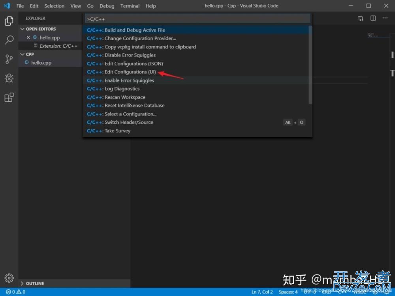Select Copy vcpkg install command to clipboard
Image resolution: width=395 pixels, height=296 pixels.
(196, 47)
